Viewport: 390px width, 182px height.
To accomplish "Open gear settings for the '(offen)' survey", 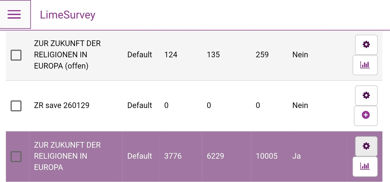I will (x=366, y=45).
